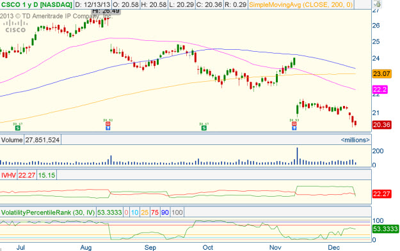Screen dimensions: 400x251
Task: Click the November blue lightbulb earnings icon
Action: pos(294,128)
